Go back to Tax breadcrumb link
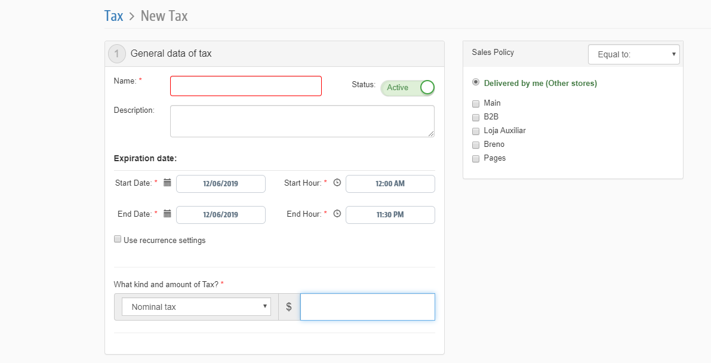 point(113,16)
